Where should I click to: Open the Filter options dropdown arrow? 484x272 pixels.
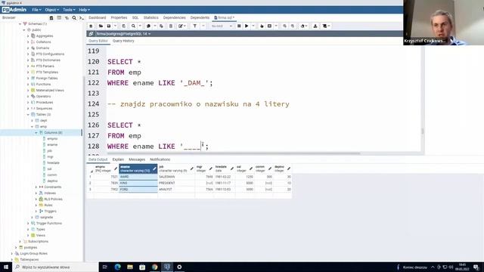pyautogui.click(x=203, y=26)
